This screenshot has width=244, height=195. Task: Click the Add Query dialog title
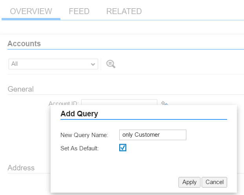click(x=79, y=114)
